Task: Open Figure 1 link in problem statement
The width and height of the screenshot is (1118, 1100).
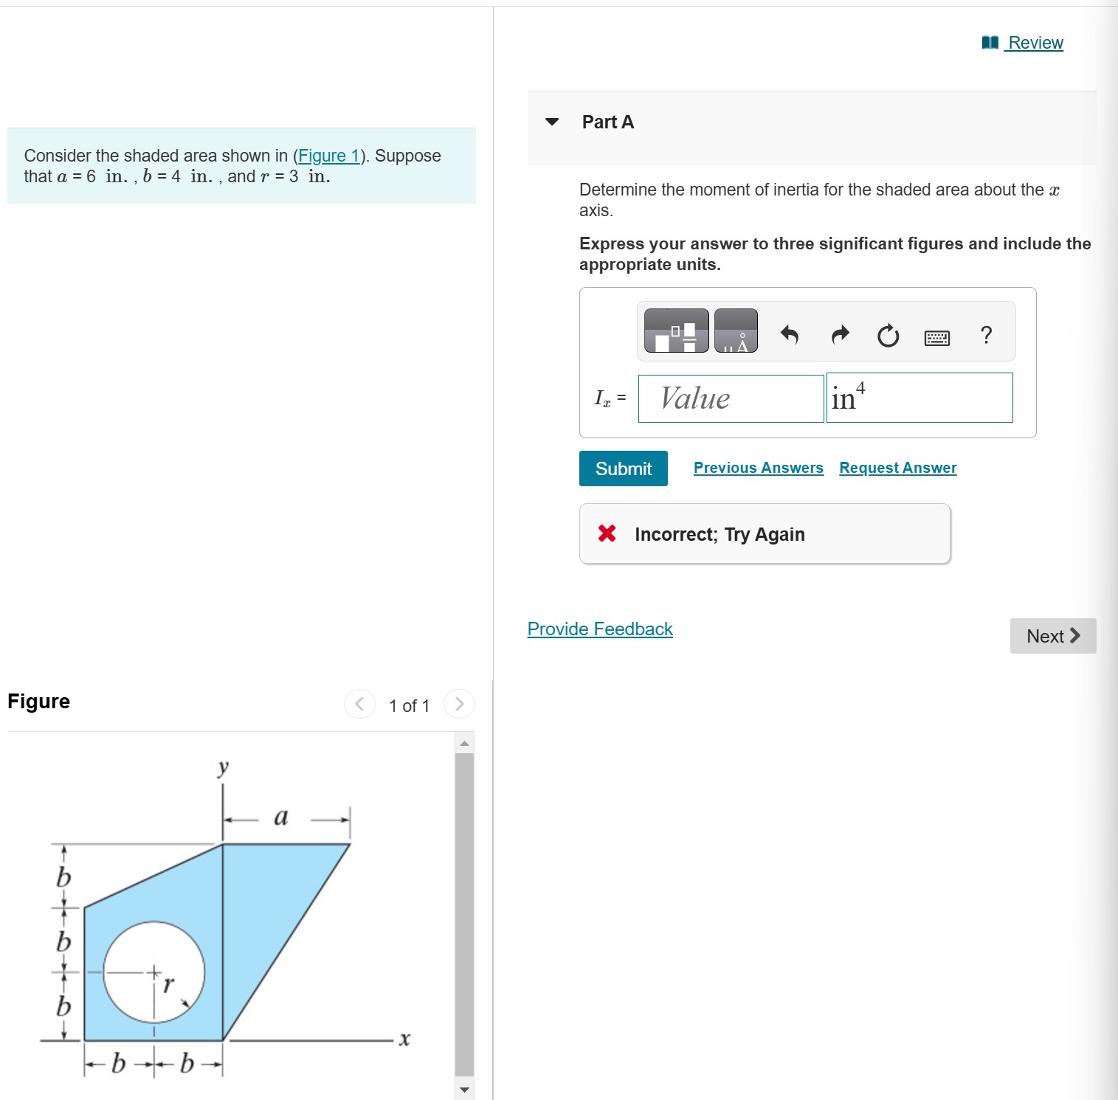Action: pos(329,156)
